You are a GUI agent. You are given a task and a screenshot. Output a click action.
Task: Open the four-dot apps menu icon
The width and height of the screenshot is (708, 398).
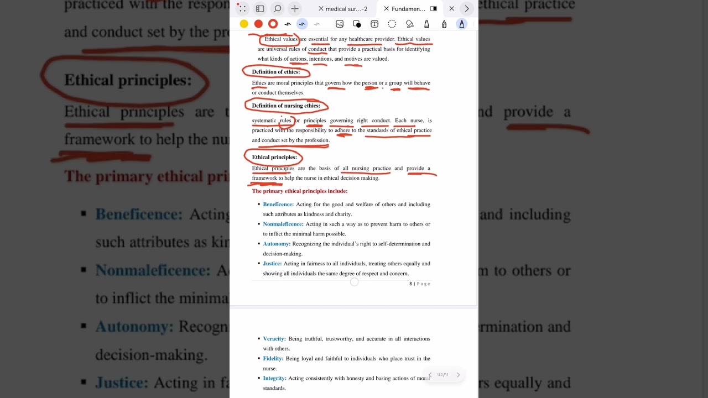(x=242, y=9)
